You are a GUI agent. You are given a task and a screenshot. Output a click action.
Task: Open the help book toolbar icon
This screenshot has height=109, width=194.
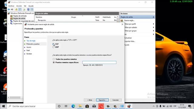point(28,9)
